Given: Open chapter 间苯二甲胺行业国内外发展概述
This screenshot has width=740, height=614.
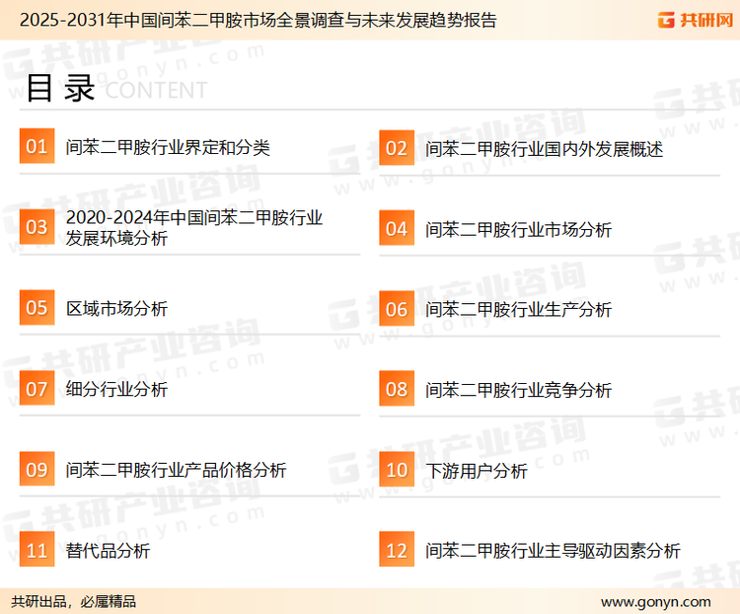Looking at the screenshot, I should click(x=544, y=149).
